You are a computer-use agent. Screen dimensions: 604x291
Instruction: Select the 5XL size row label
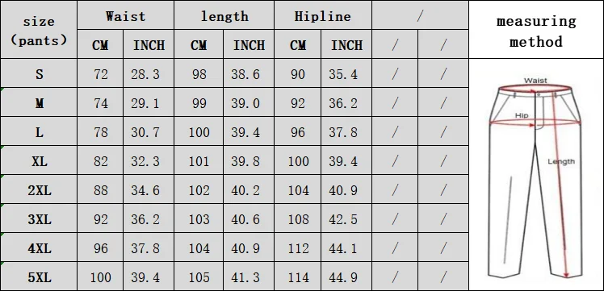40,277
